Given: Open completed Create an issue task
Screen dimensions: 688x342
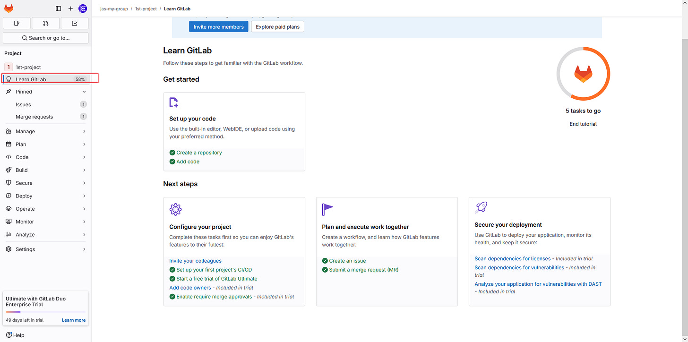Looking at the screenshot, I should coord(347,261).
